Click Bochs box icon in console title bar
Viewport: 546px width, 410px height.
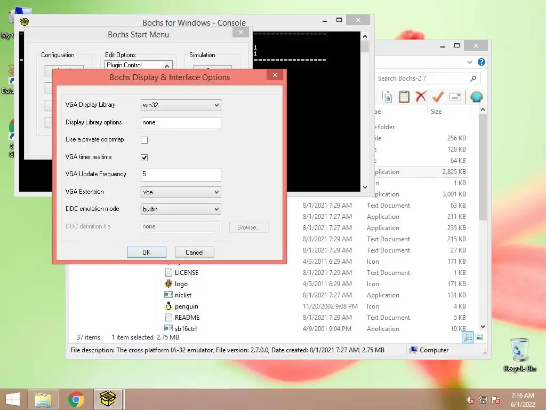(x=25, y=22)
